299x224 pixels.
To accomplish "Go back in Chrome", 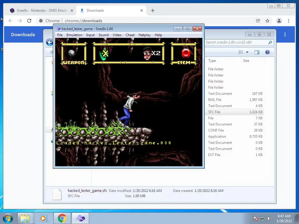I will (x=11, y=21).
